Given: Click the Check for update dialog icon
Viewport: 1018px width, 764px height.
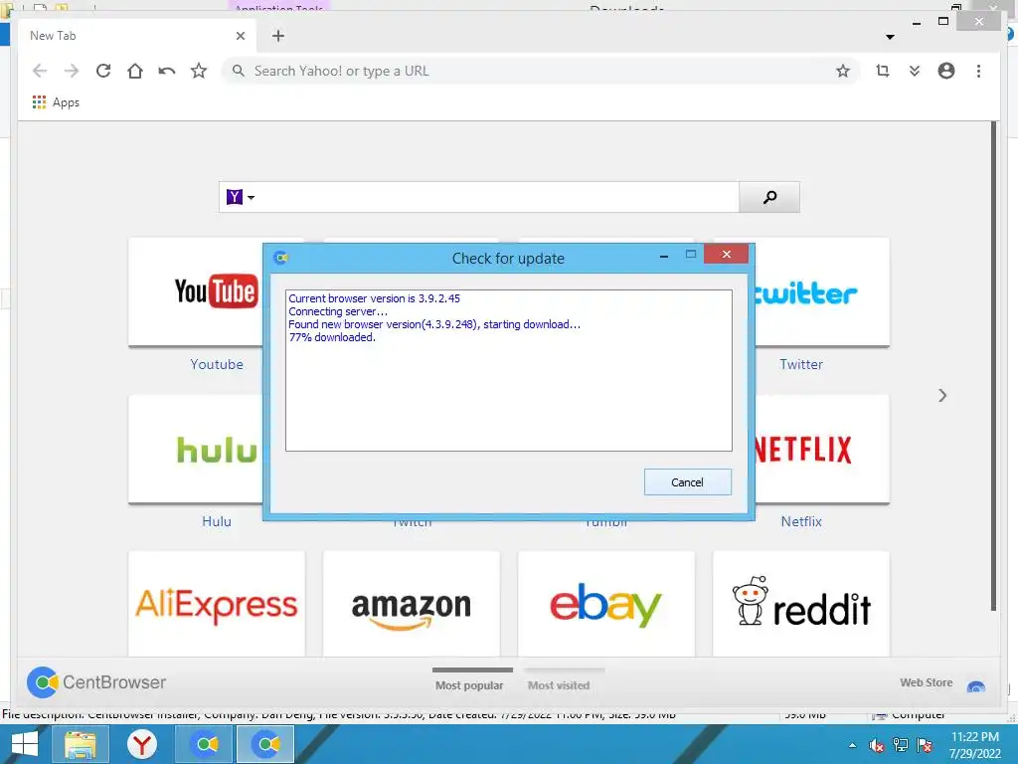Looking at the screenshot, I should pos(281,258).
